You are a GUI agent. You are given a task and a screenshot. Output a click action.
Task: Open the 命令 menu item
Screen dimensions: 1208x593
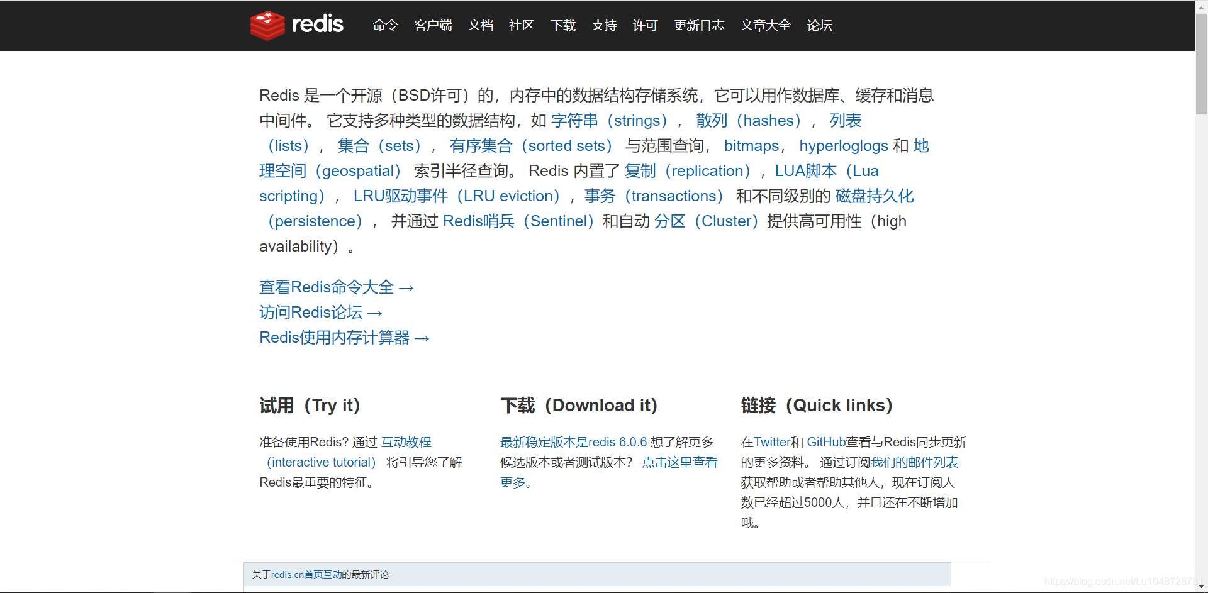385,25
